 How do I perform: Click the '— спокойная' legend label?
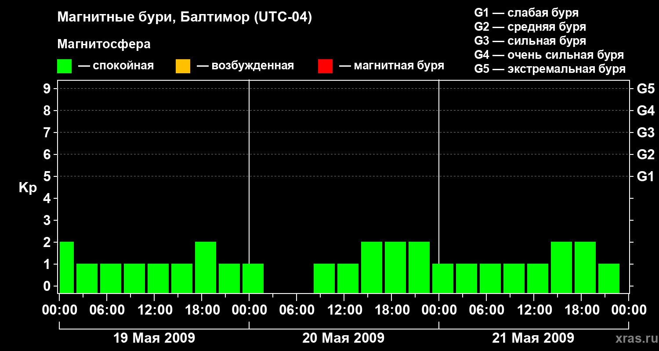click(116, 66)
